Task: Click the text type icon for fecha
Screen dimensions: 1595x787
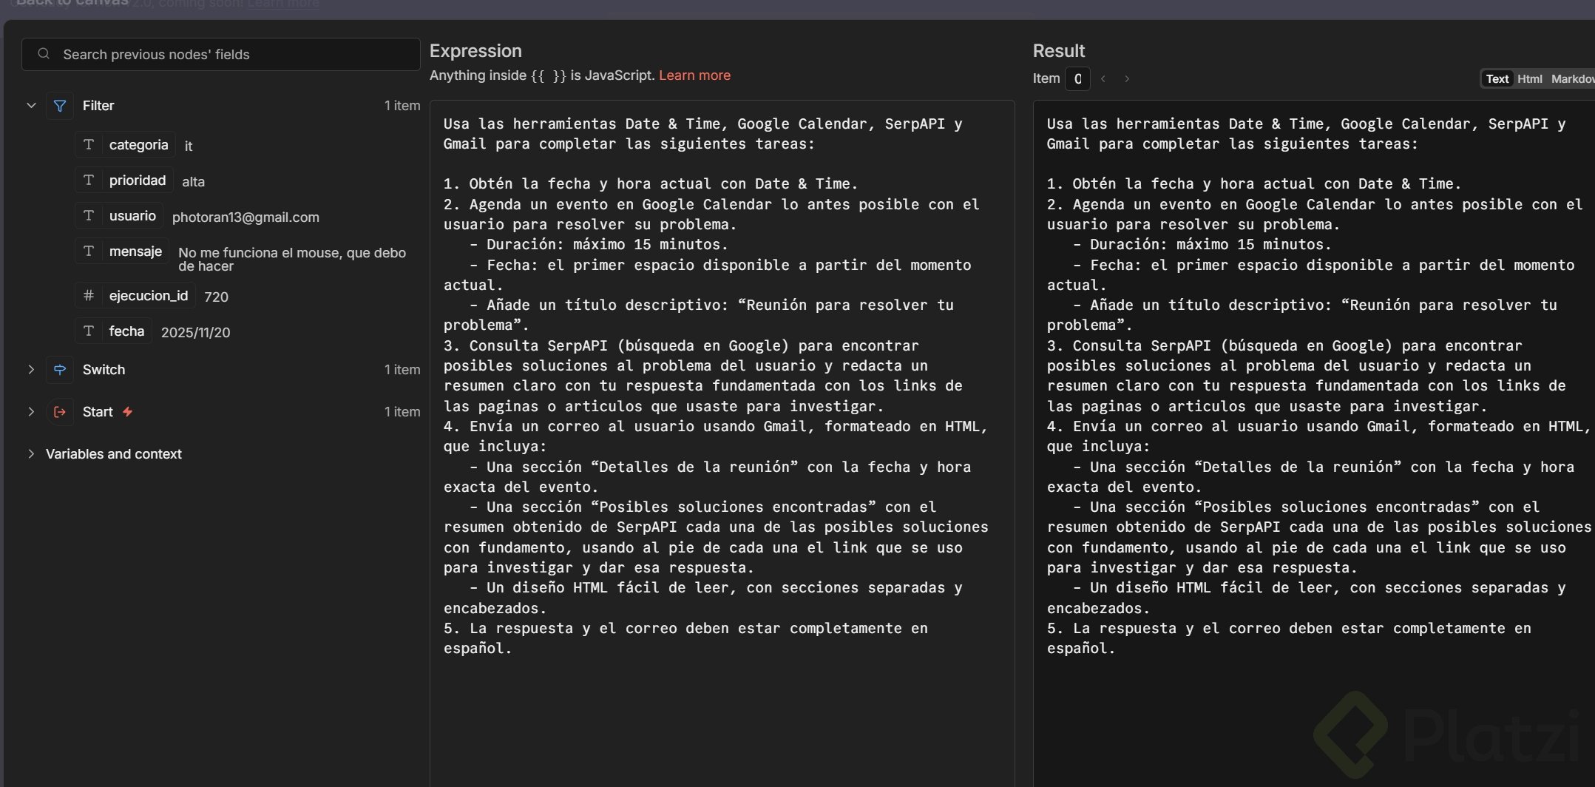Action: tap(89, 331)
